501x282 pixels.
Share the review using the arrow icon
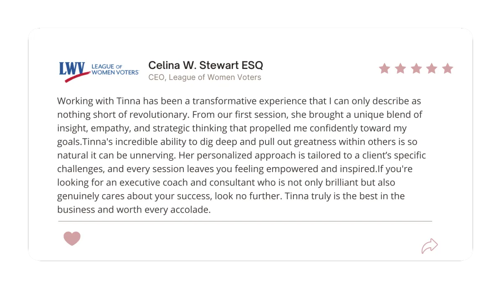pyautogui.click(x=430, y=246)
